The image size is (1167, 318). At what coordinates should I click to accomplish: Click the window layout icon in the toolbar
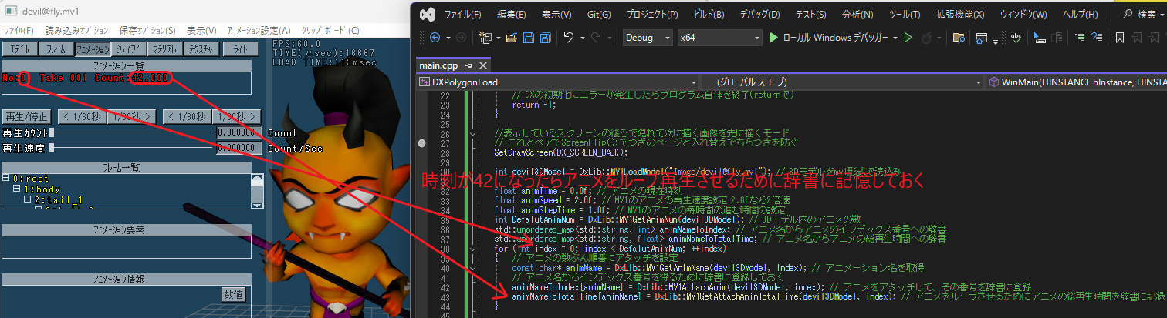point(982,38)
